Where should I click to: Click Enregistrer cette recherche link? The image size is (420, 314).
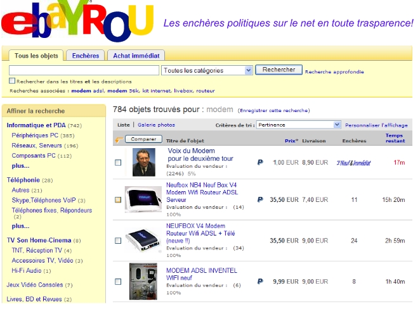(x=273, y=110)
